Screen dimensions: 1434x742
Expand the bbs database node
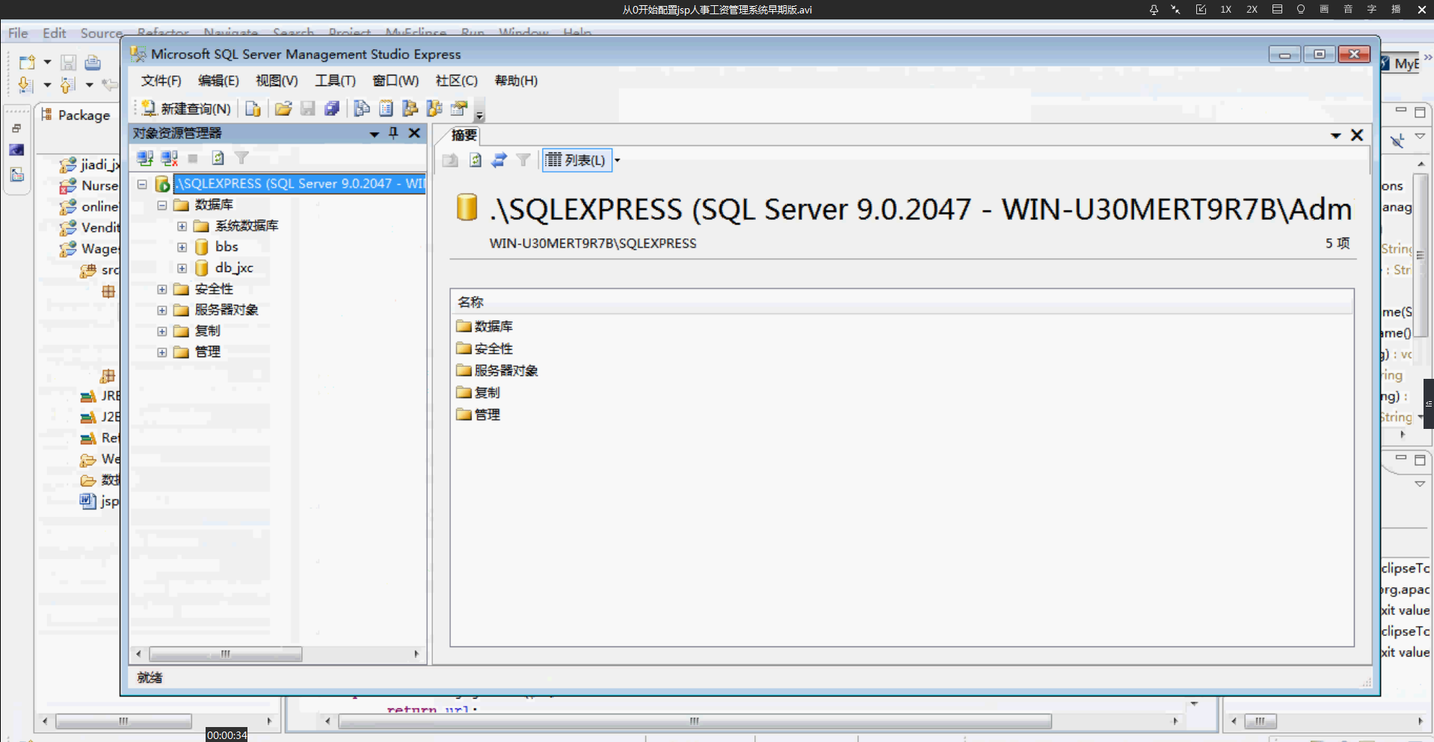(182, 247)
